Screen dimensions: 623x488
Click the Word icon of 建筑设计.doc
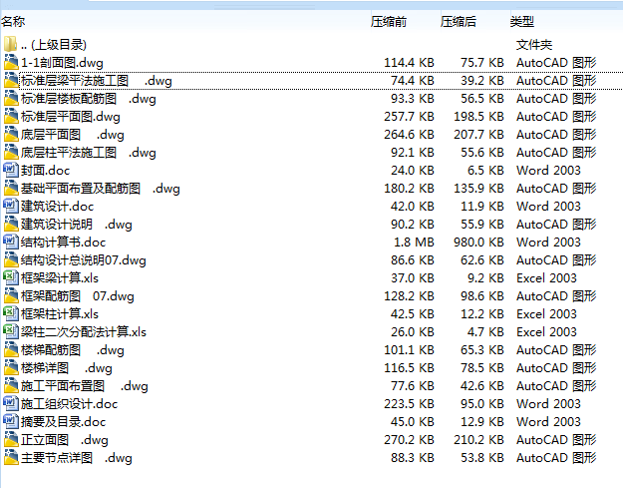(x=11, y=206)
